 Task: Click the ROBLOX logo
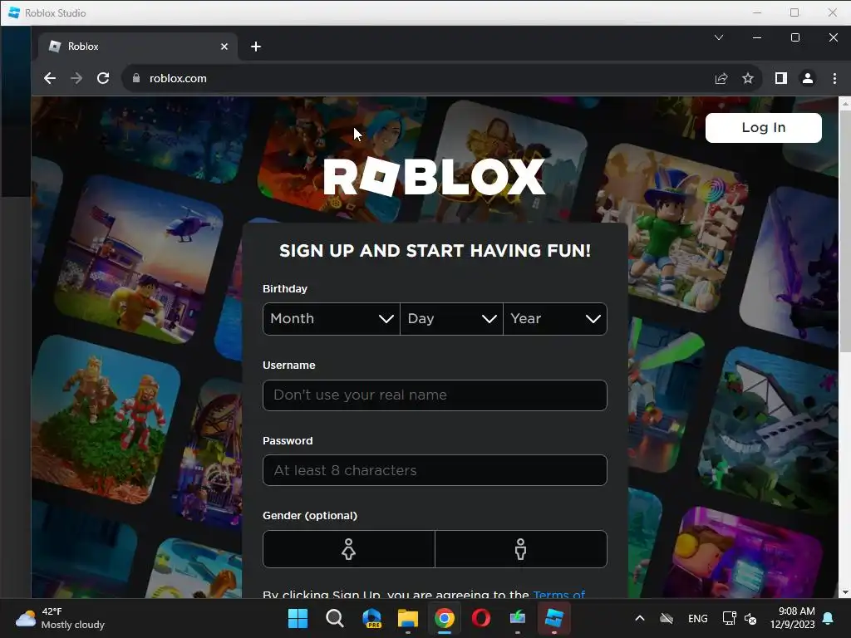pos(434,176)
